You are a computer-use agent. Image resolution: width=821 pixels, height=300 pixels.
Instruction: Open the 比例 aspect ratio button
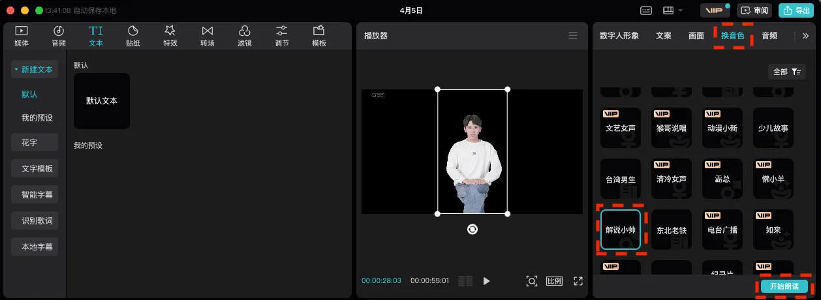click(554, 281)
